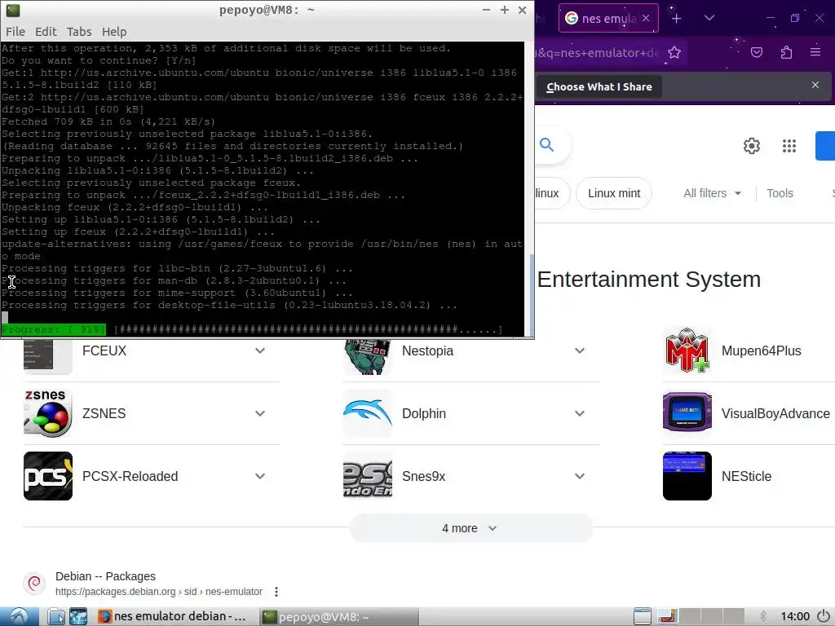The width and height of the screenshot is (835, 626).
Task: Click the FCEUX entry label
Action: [x=104, y=350]
